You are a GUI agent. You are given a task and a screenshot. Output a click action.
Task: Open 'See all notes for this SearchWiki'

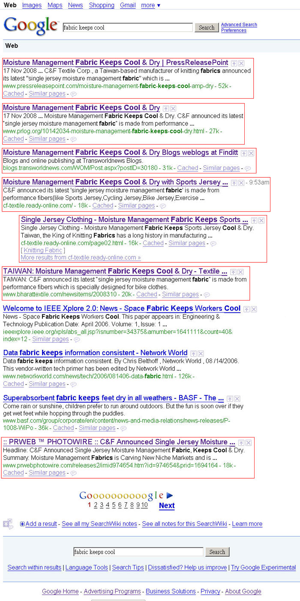point(185,524)
